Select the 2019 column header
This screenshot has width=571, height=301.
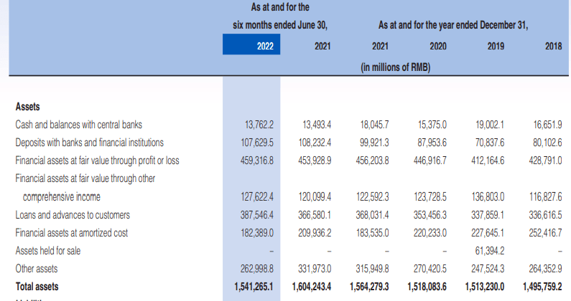[x=494, y=47]
